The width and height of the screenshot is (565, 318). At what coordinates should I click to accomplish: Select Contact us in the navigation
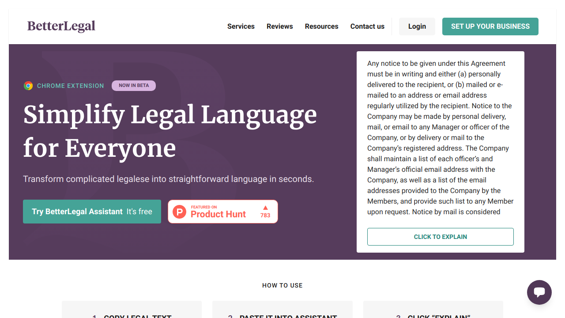367,26
